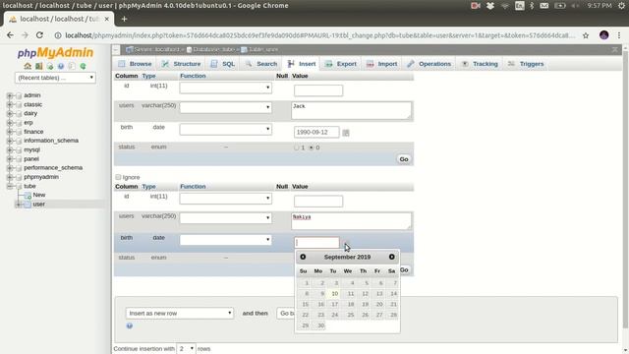Open function dropdown for first birth row
Viewport: 629px width, 354px height.
225,129
